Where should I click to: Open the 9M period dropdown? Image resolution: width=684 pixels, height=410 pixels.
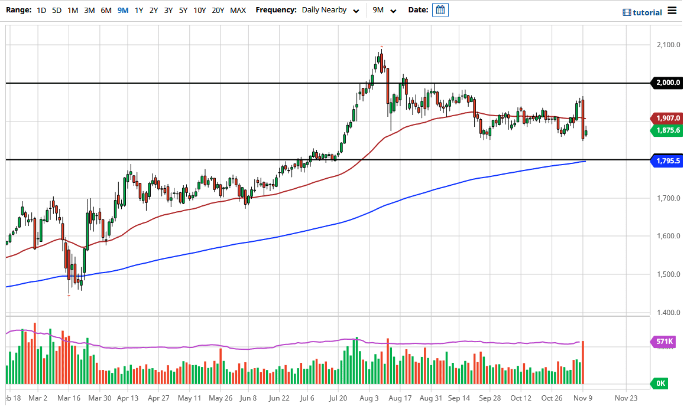pyautogui.click(x=384, y=11)
